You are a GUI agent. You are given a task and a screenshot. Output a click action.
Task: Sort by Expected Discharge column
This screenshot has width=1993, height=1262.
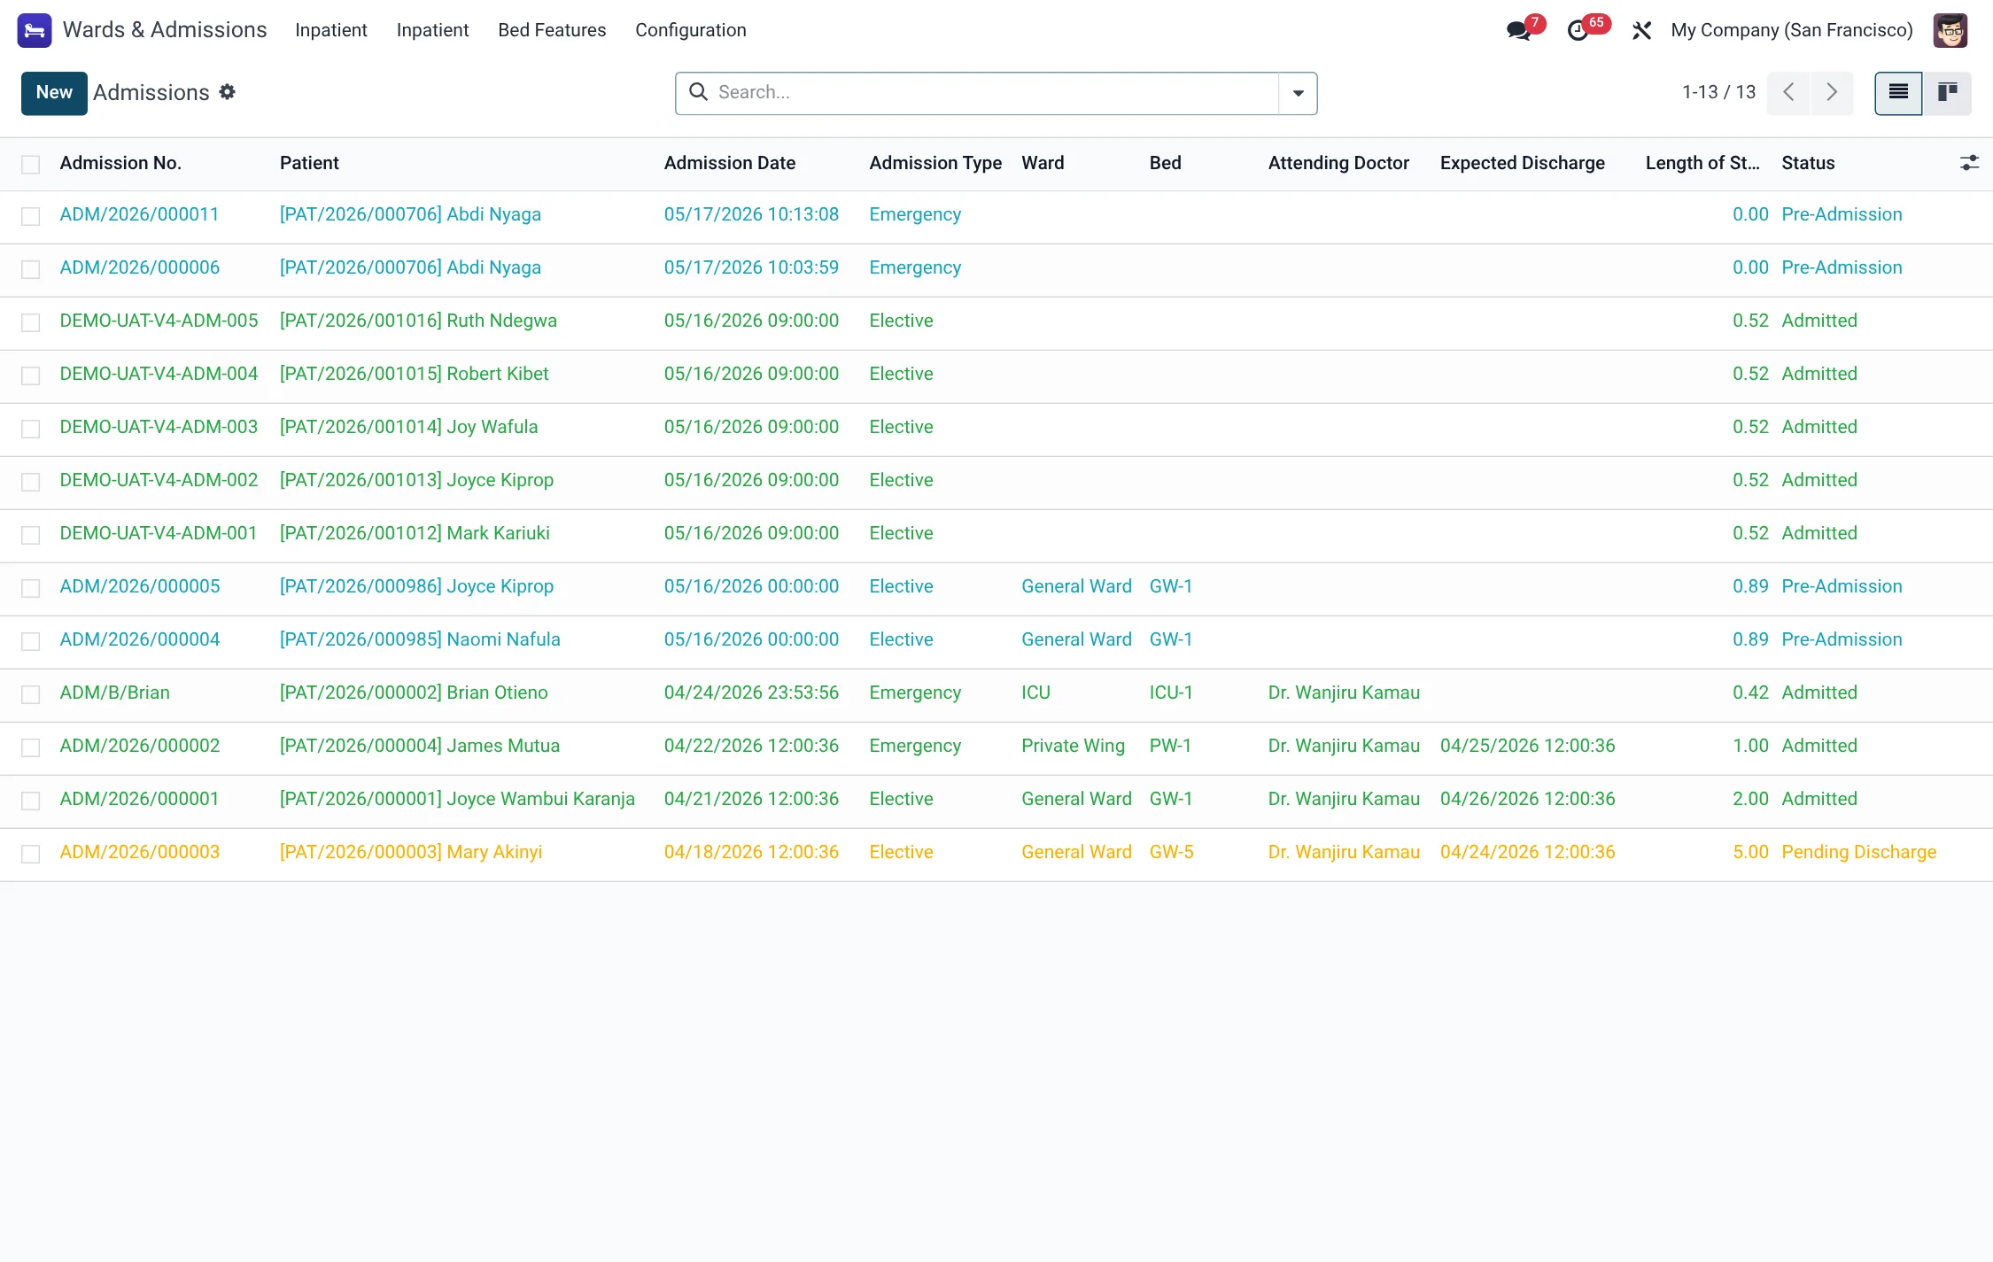coord(1522,163)
